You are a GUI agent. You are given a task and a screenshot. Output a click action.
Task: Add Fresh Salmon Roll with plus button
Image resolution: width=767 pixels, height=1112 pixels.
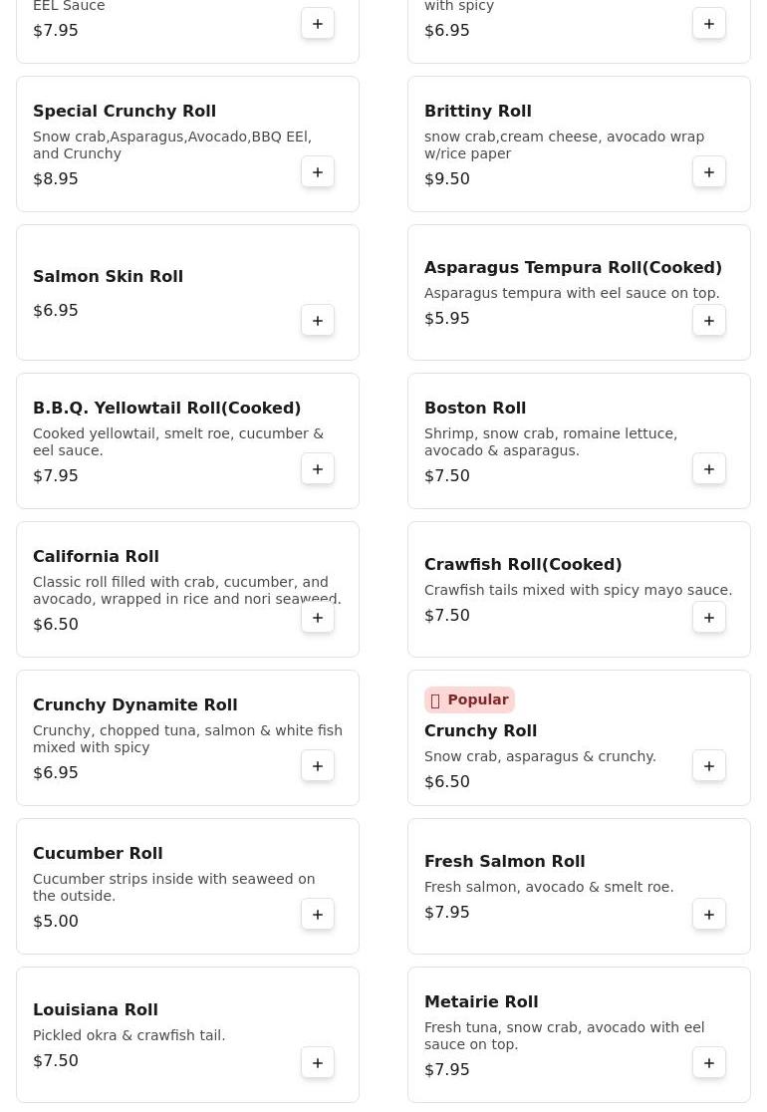709,915
